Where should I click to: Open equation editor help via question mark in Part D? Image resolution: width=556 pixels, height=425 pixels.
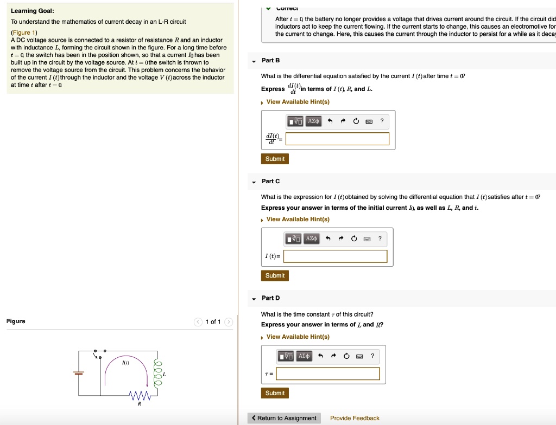(372, 356)
